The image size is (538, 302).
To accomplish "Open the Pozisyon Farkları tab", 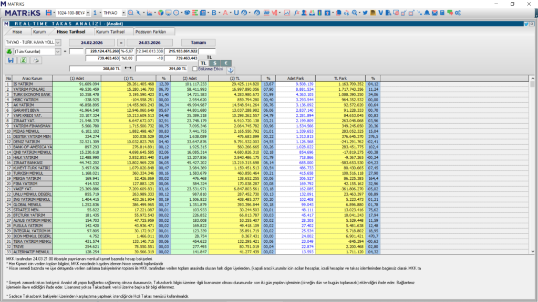I will pos(151,31).
